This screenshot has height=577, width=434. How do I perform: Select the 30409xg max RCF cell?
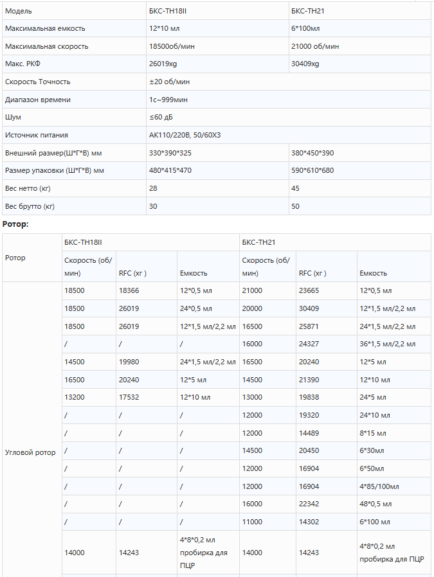pos(305,64)
